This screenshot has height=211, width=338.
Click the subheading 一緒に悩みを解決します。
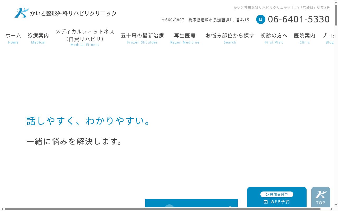pos(75,141)
